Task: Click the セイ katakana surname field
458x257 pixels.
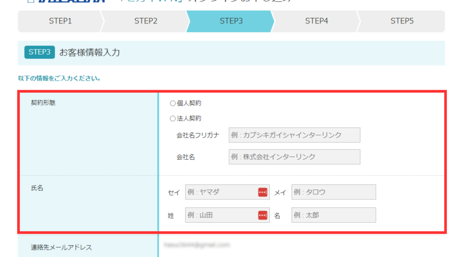Action: point(221,192)
